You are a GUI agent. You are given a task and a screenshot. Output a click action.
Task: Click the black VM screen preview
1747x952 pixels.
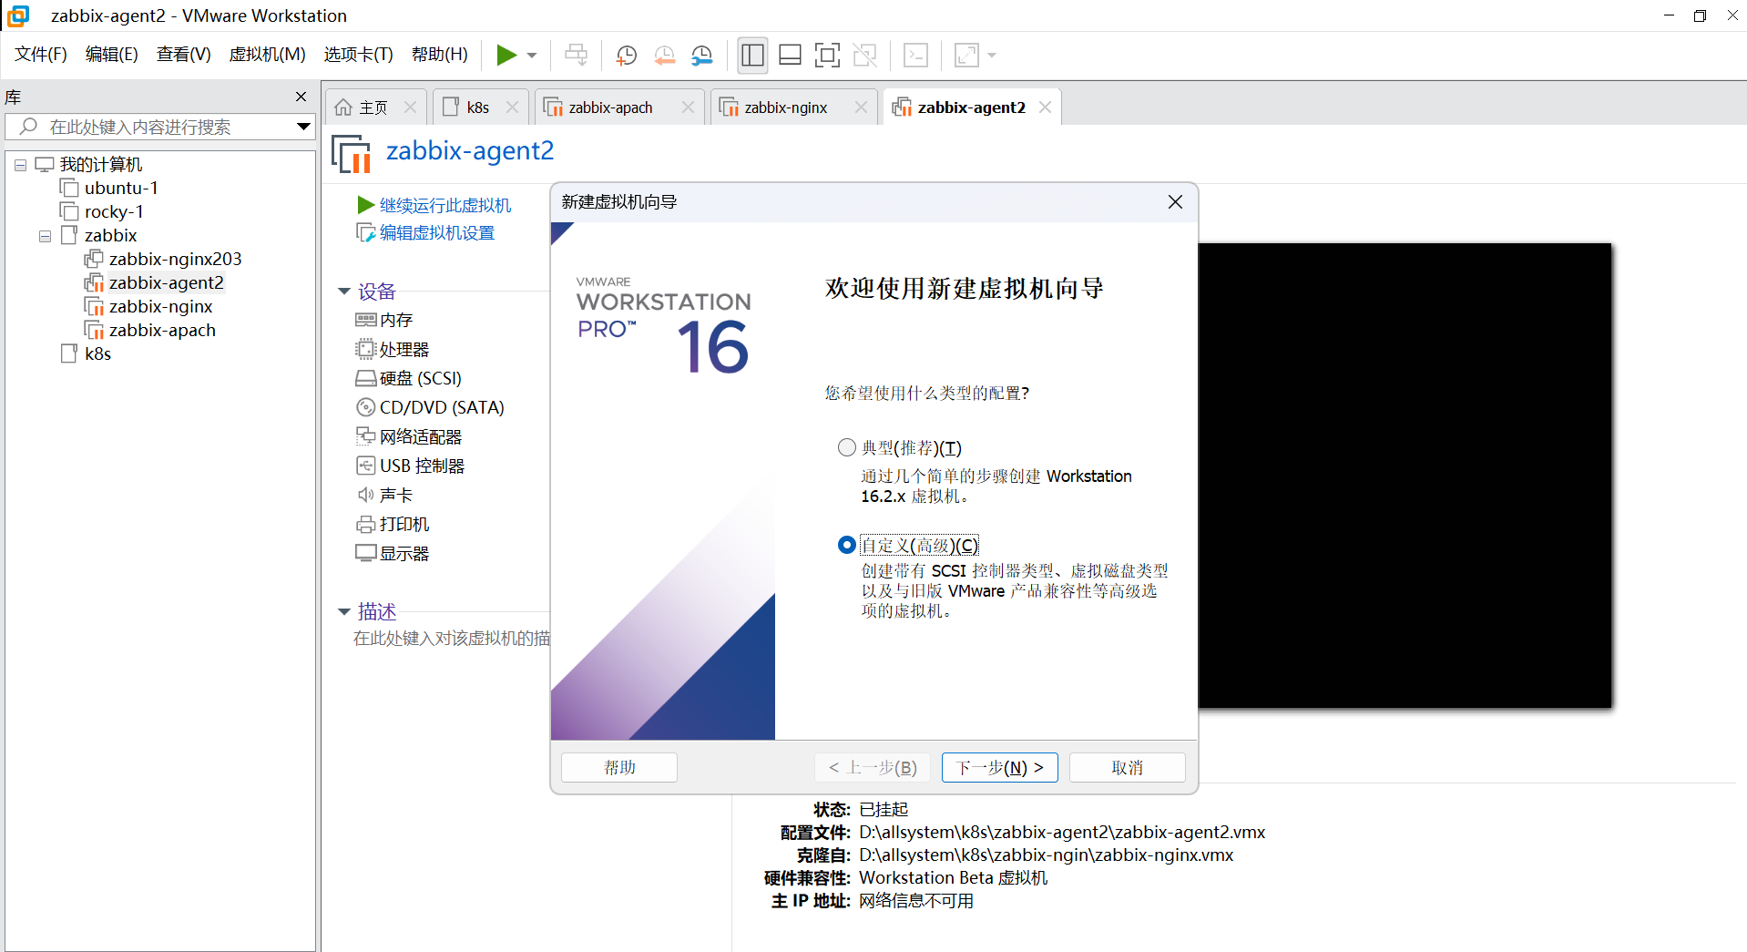pyautogui.click(x=1405, y=476)
